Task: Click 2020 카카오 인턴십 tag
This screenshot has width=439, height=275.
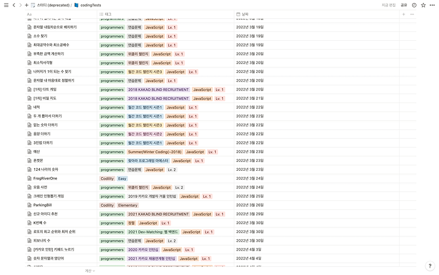Action: pyautogui.click(x=143, y=250)
